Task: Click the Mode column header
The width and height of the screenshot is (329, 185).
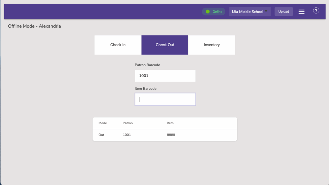Action: (102, 123)
